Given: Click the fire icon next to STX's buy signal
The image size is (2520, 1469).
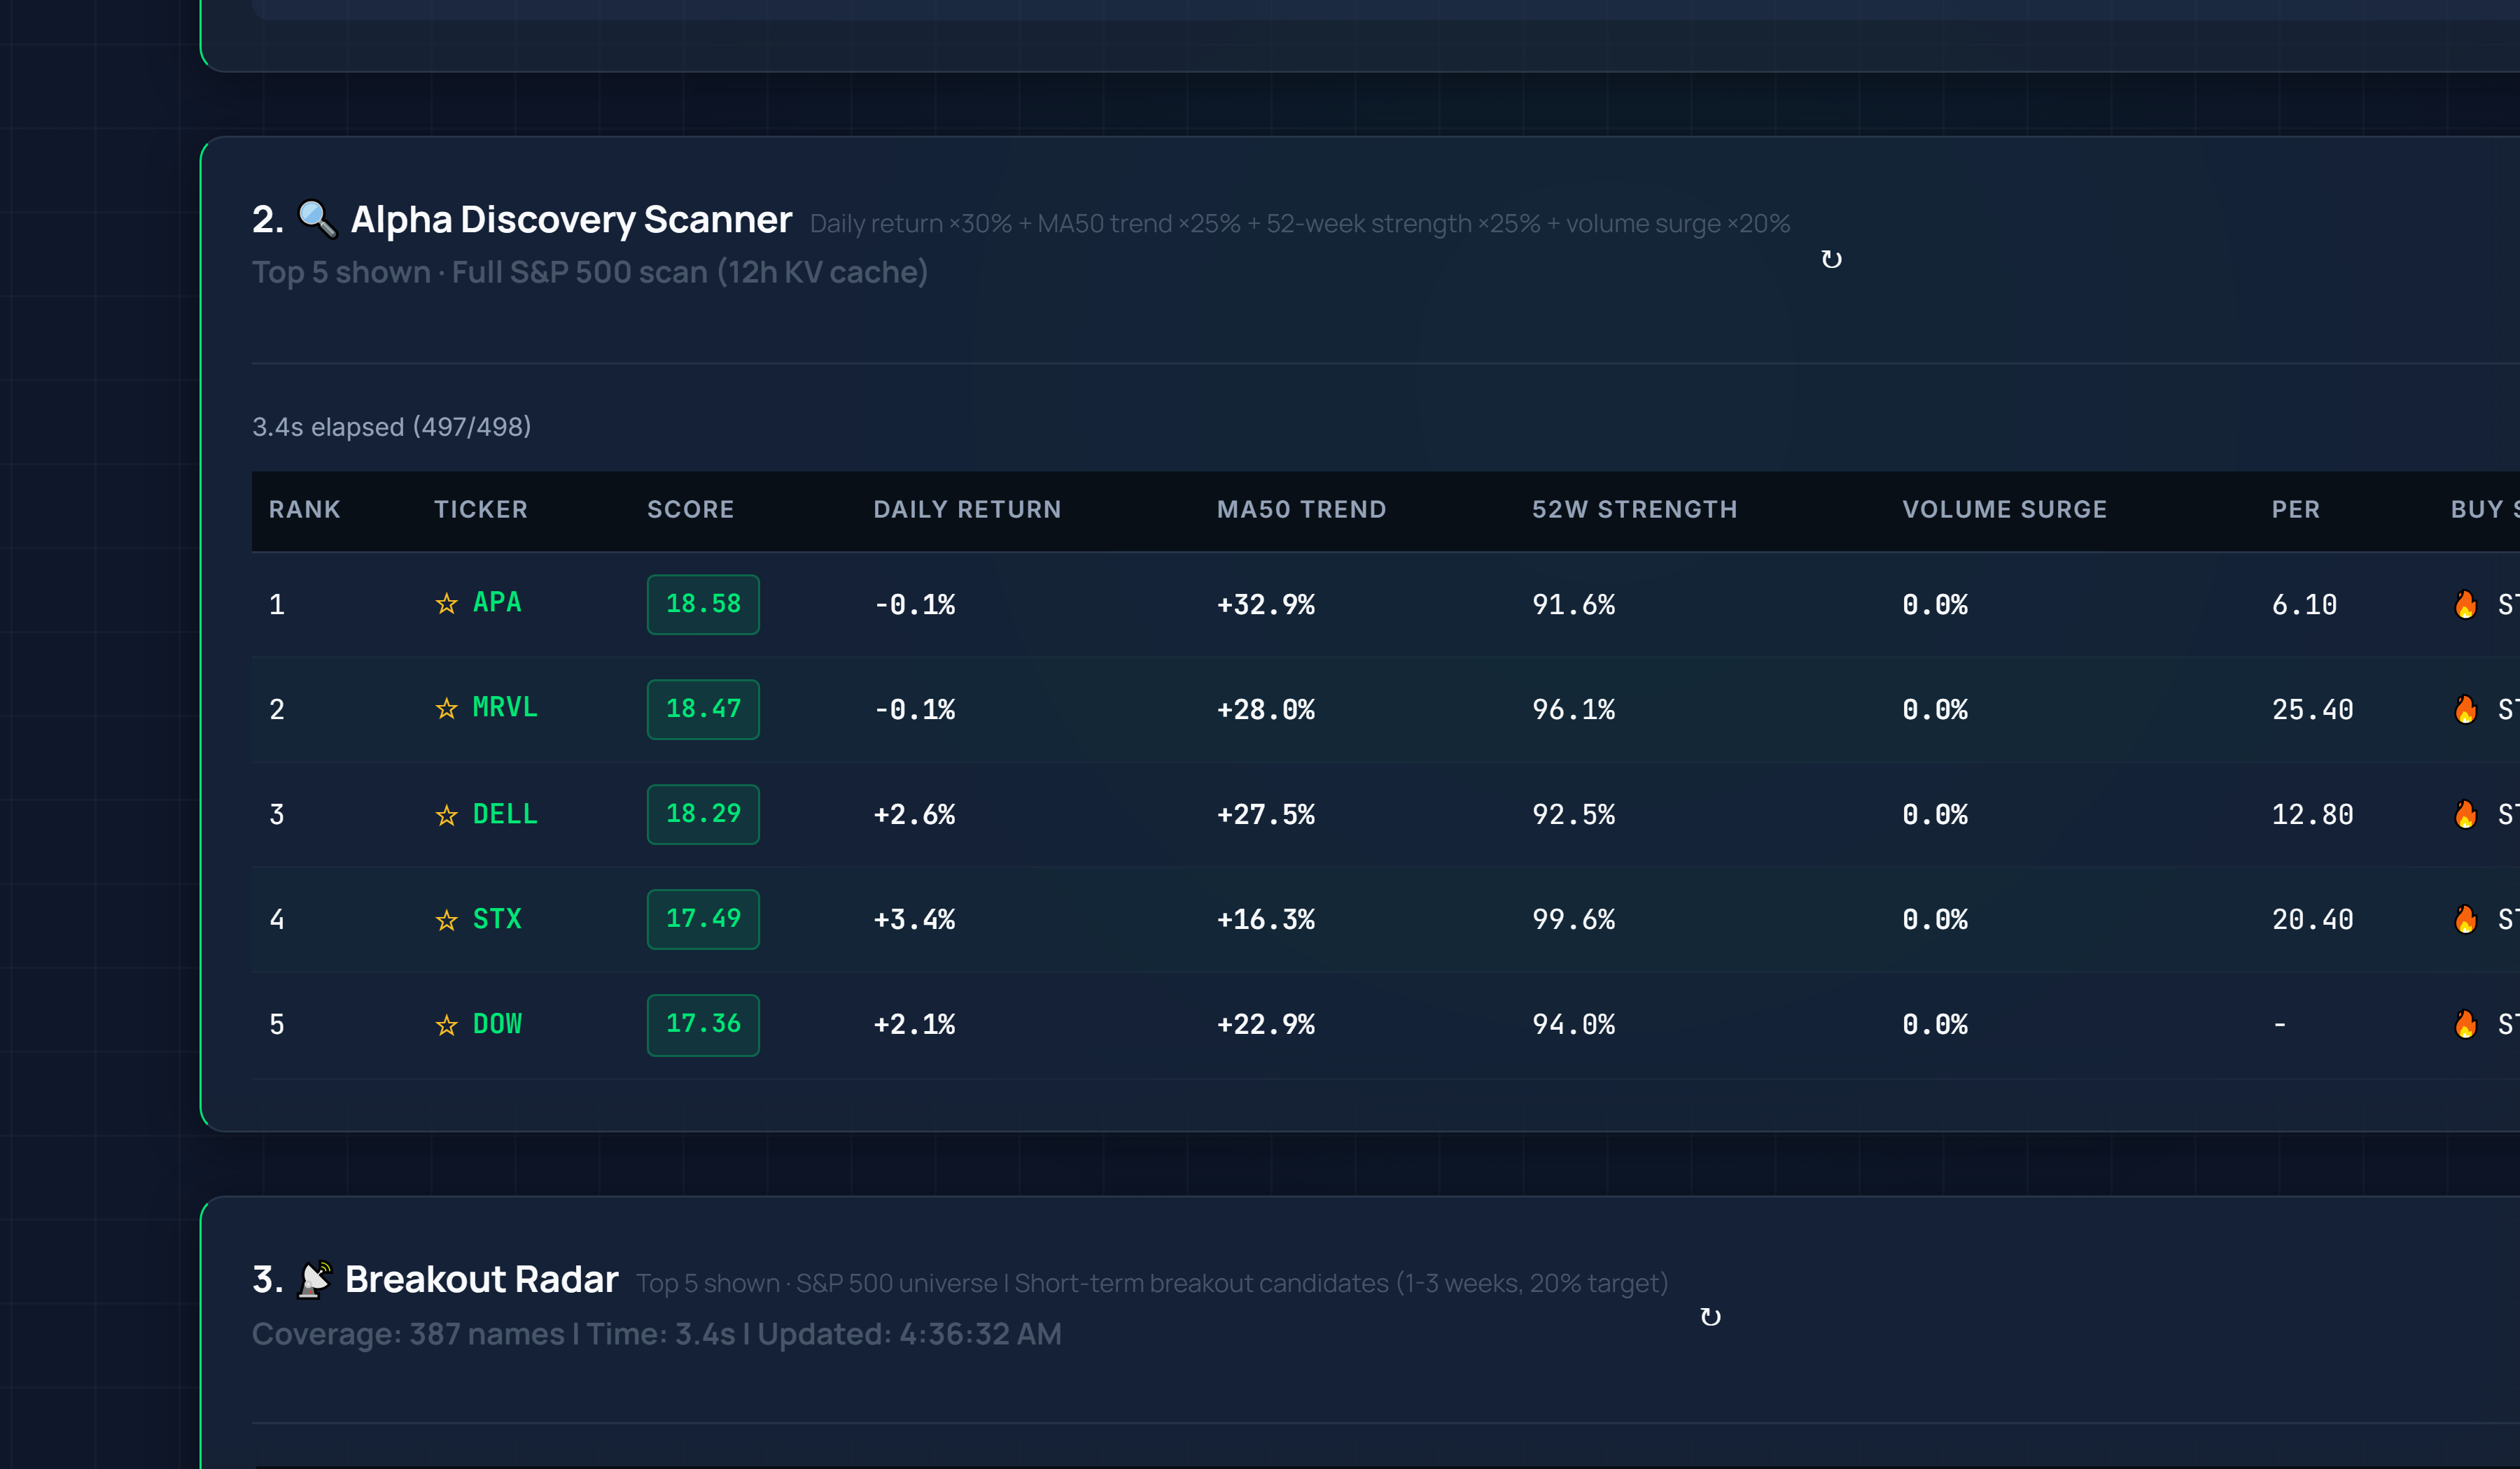Looking at the screenshot, I should [2466, 919].
